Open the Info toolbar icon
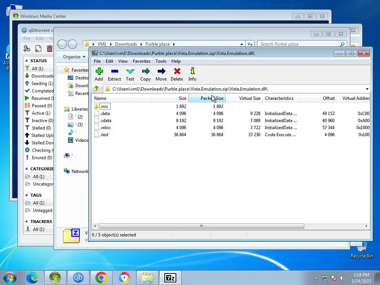This screenshot has width=380, height=285. tap(193, 71)
